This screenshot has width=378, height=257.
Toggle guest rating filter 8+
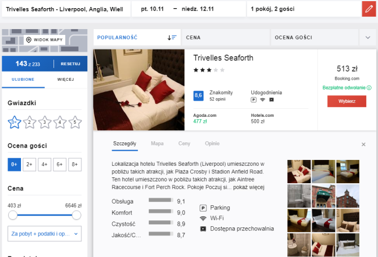74,165
